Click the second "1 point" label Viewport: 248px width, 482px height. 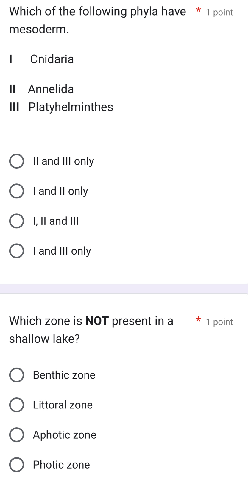click(x=219, y=322)
